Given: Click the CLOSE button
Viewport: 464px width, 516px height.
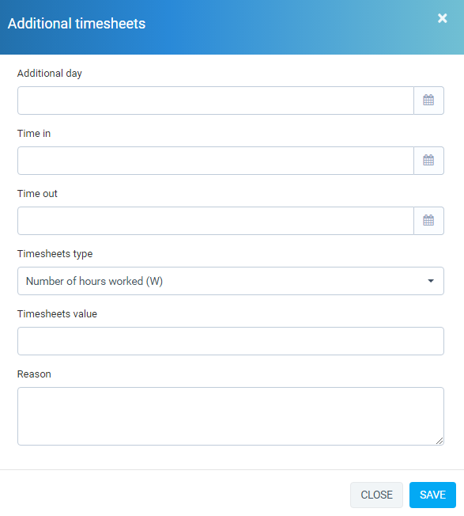Looking at the screenshot, I should pyautogui.click(x=376, y=495).
